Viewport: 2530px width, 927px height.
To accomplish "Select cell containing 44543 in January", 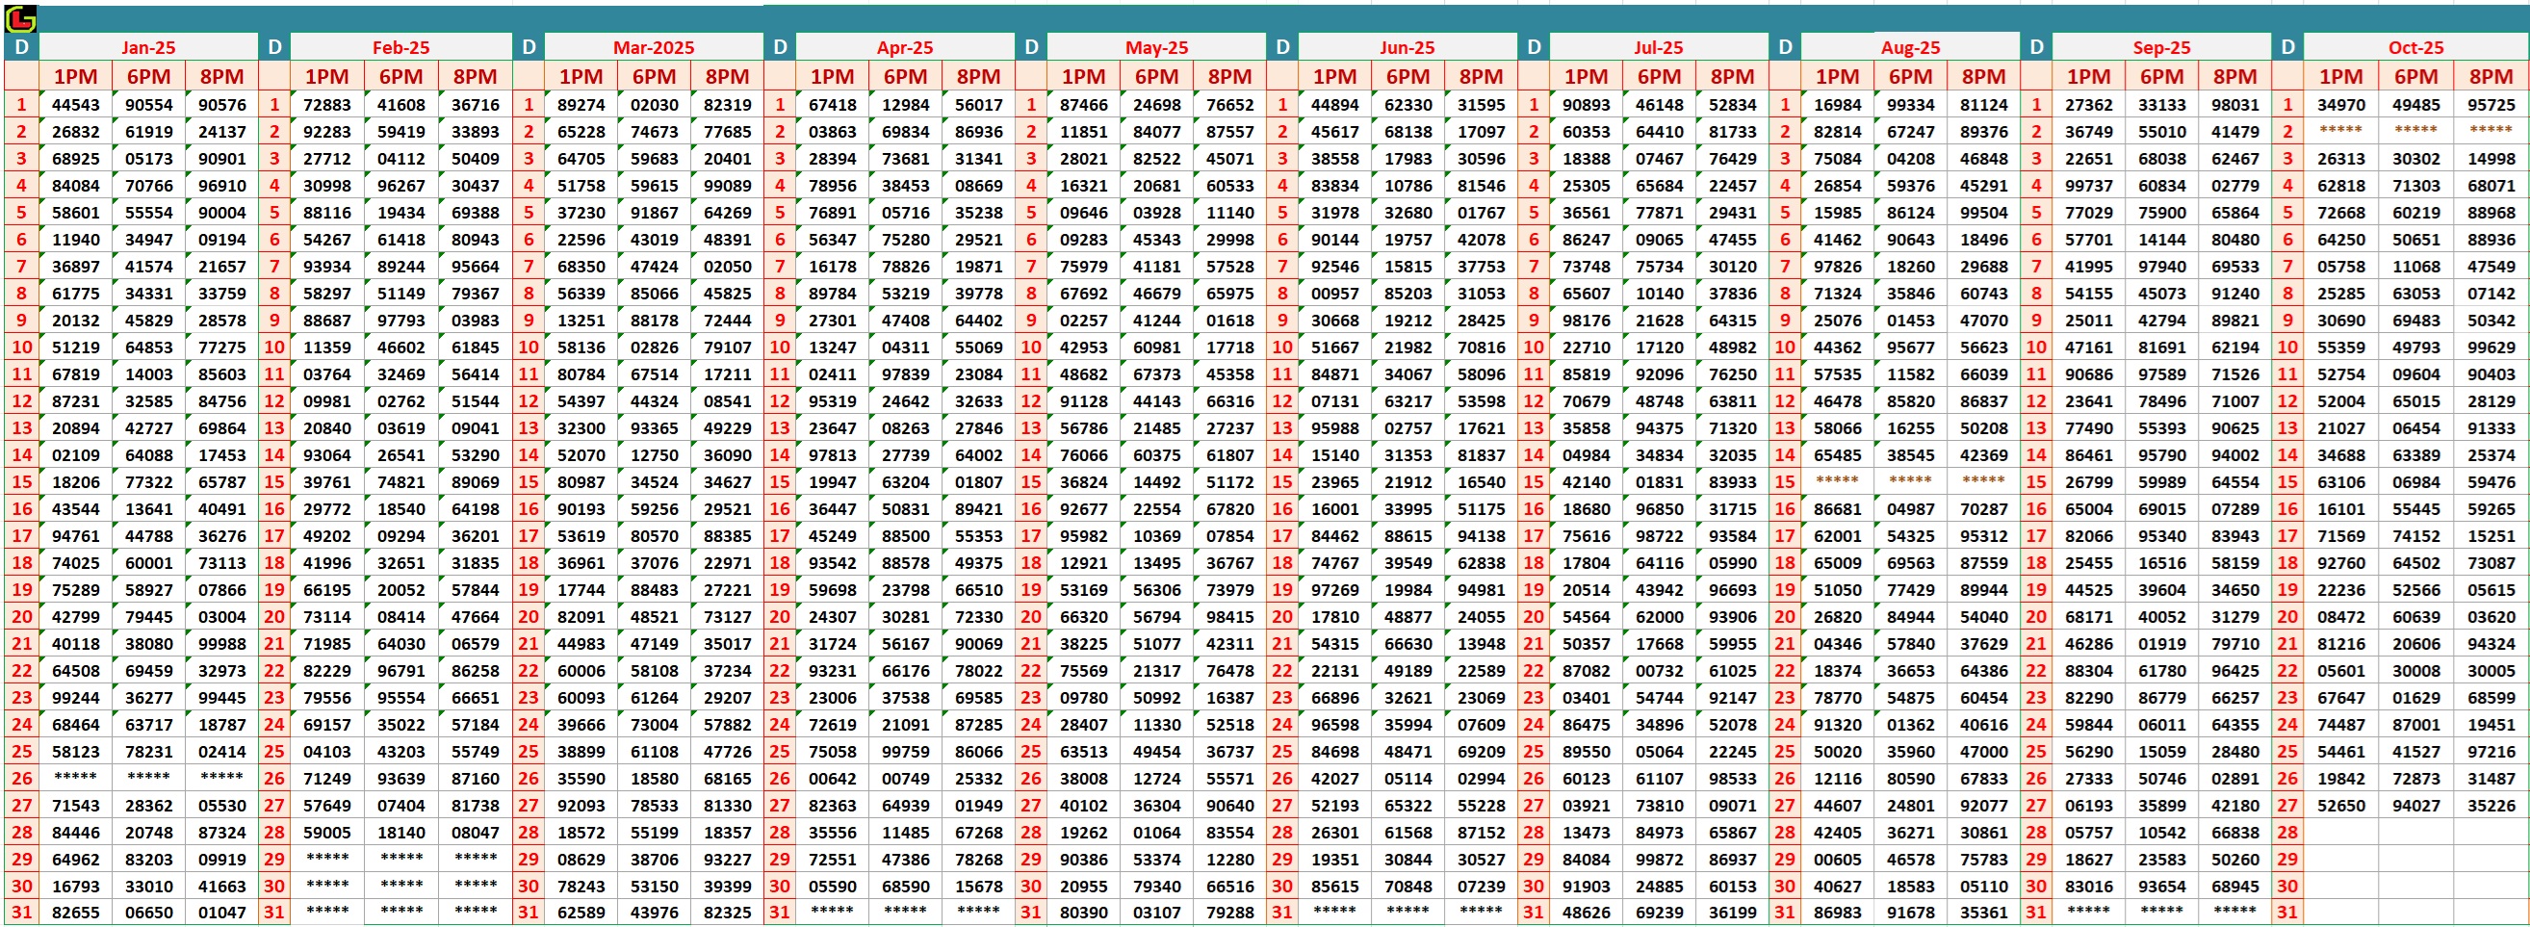I will pyautogui.click(x=76, y=105).
